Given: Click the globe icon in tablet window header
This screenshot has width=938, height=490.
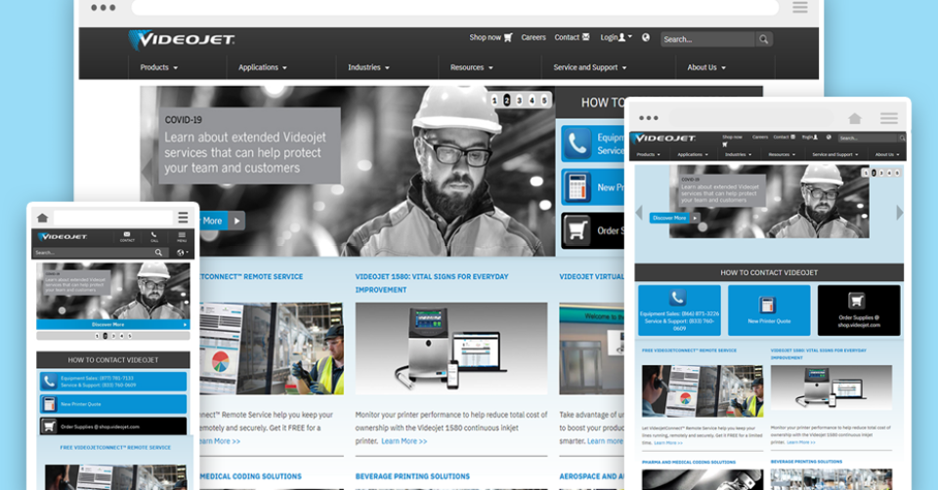Looking at the screenshot, I should (x=829, y=137).
